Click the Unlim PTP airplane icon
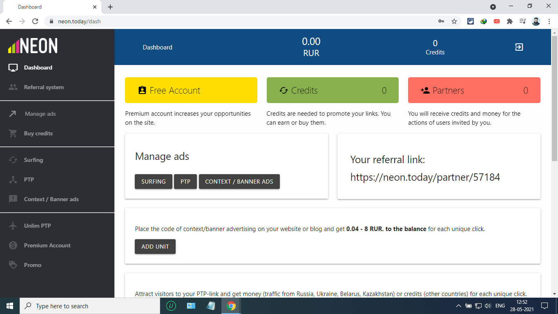 click(13, 226)
